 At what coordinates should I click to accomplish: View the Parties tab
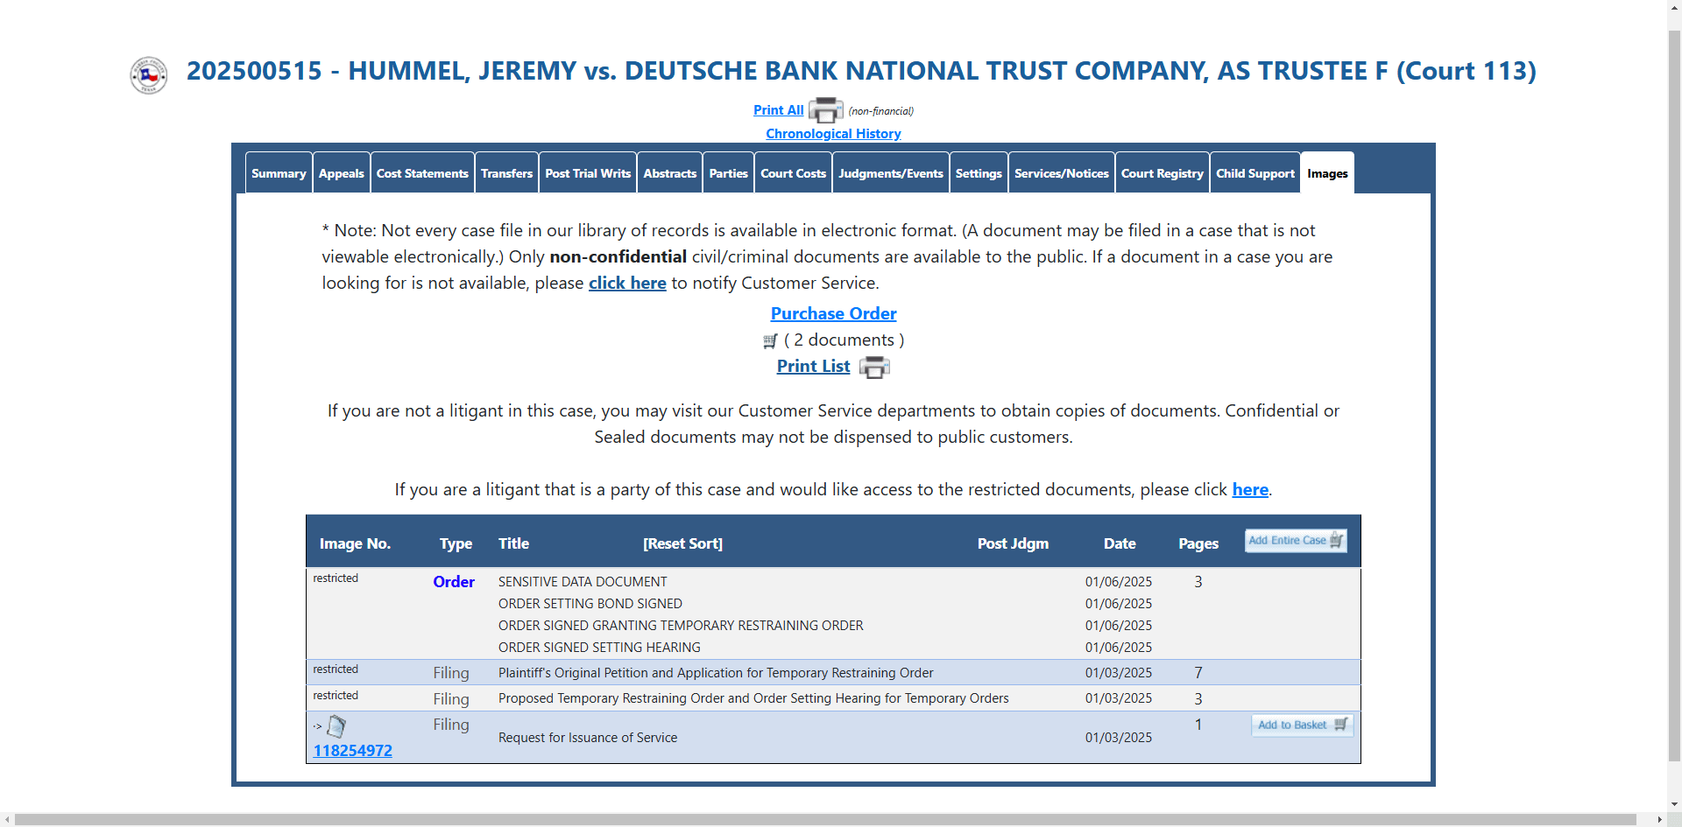(729, 173)
